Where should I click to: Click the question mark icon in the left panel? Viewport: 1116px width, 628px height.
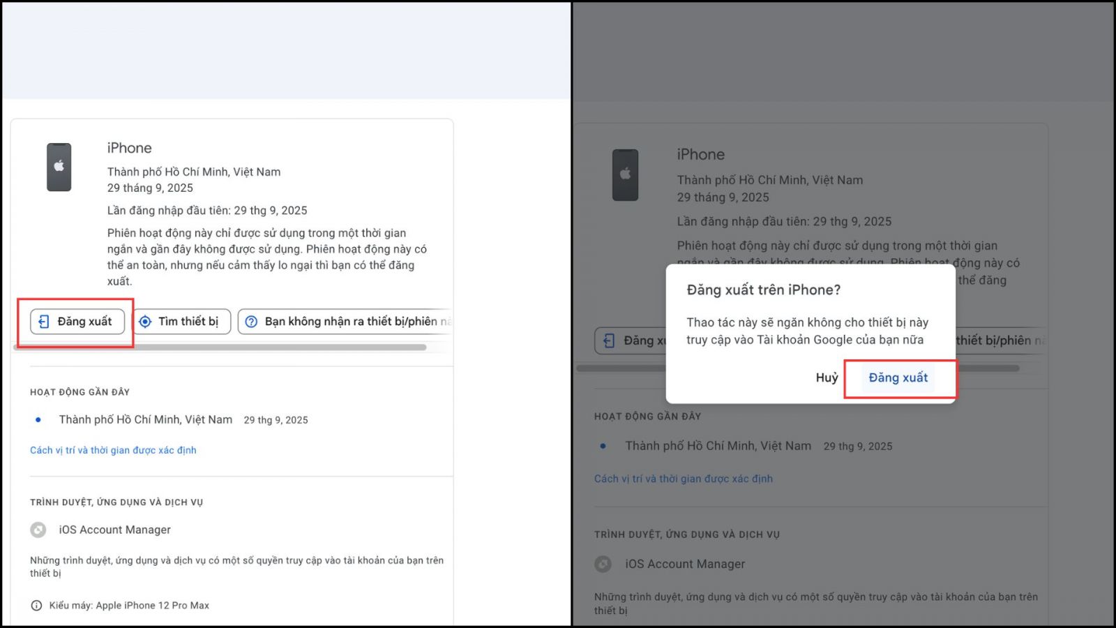pyautogui.click(x=251, y=322)
